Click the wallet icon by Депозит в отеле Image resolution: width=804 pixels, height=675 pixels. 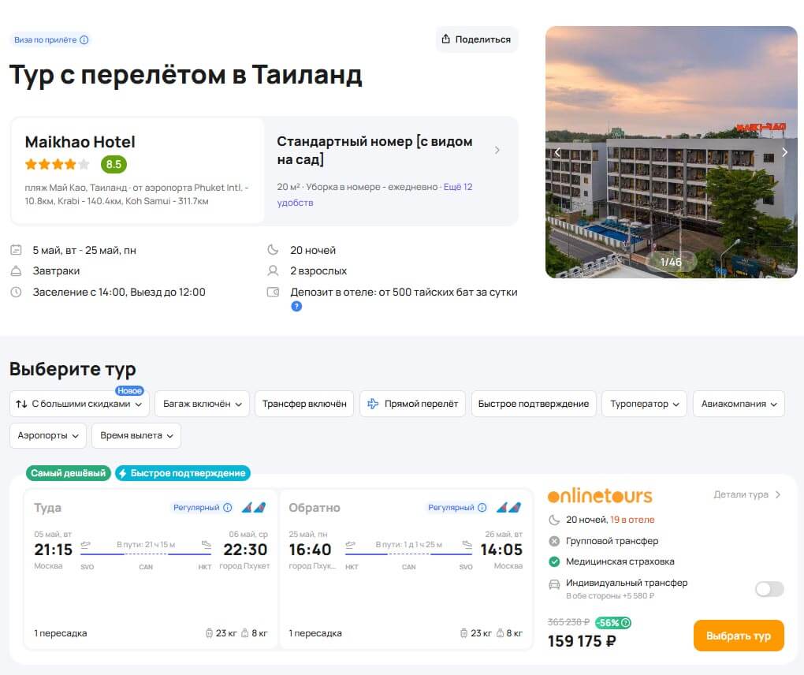(x=274, y=293)
